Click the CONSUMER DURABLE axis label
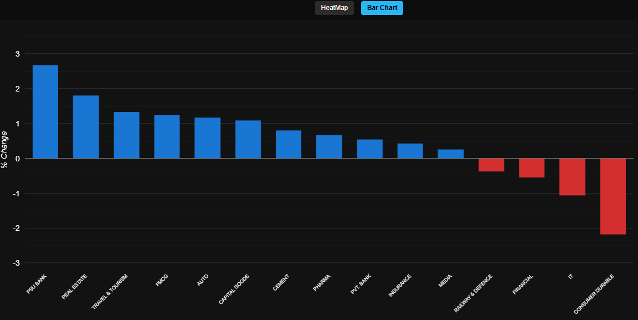This screenshot has height=320, width=638. click(594, 294)
